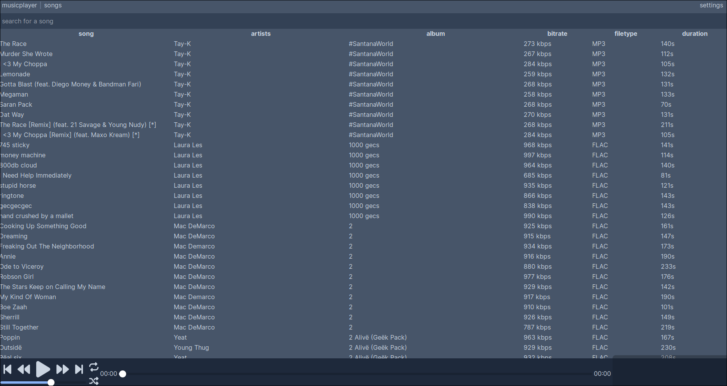This screenshot has width=727, height=386.
Task: Select the song The Race
Action: [x=13, y=44]
